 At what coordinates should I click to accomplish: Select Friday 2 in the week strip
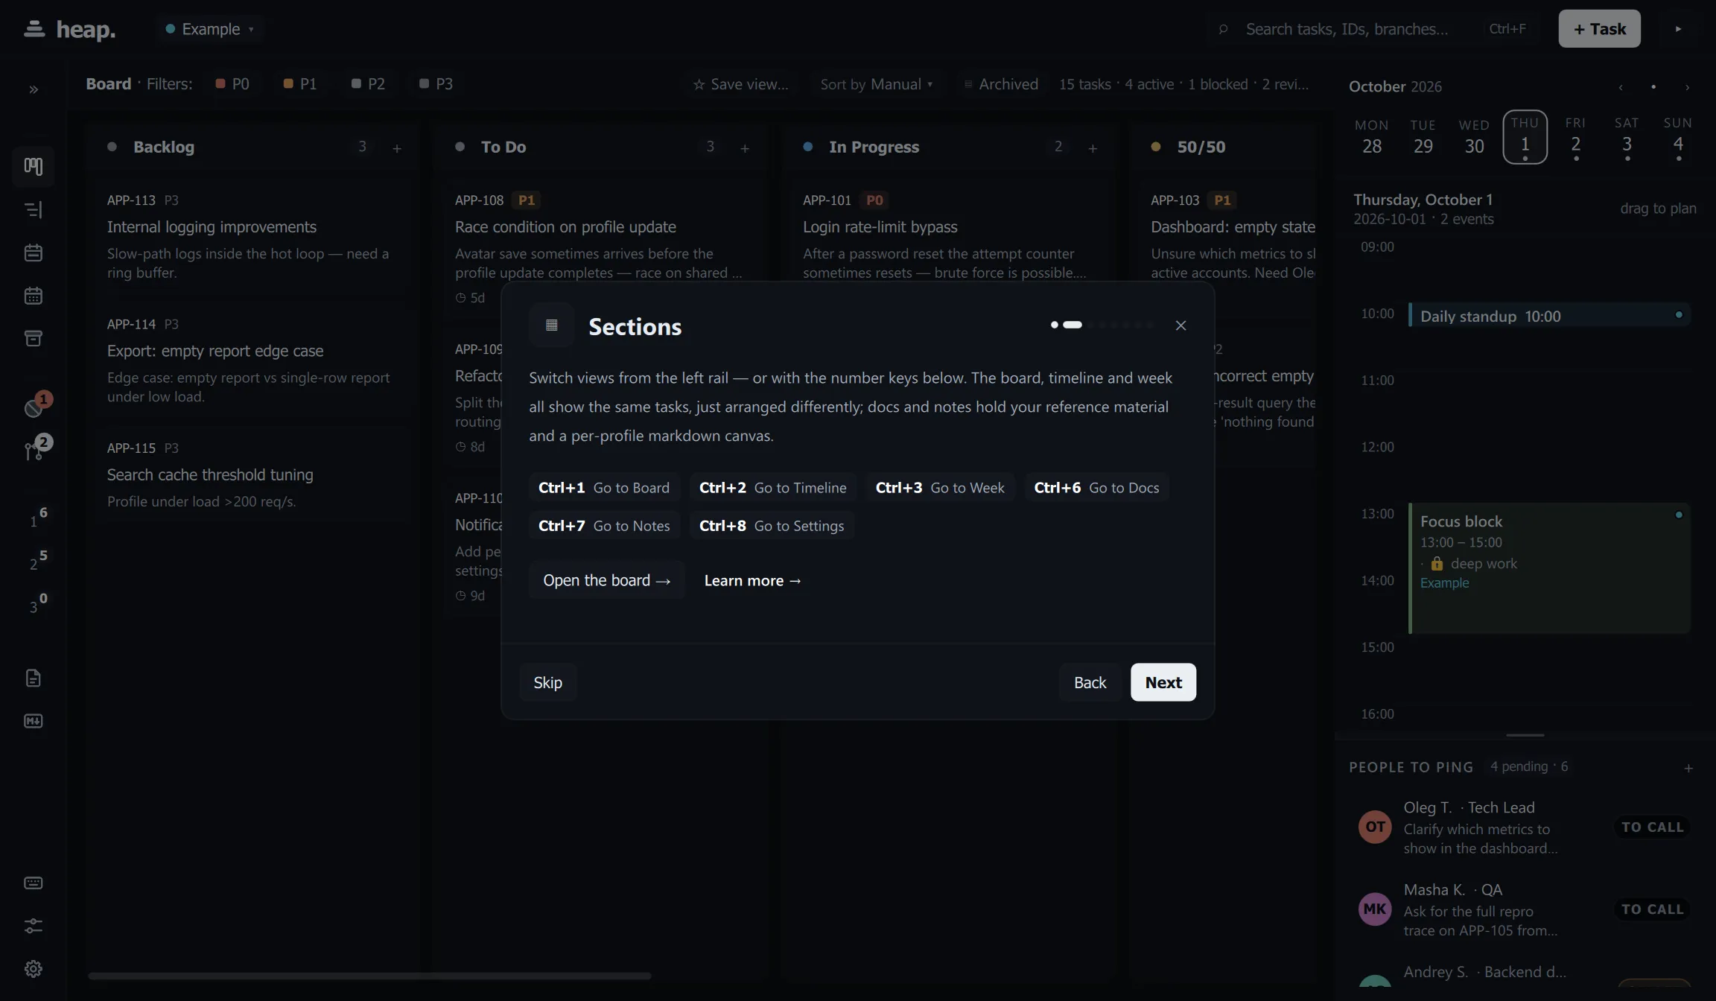[x=1575, y=137]
